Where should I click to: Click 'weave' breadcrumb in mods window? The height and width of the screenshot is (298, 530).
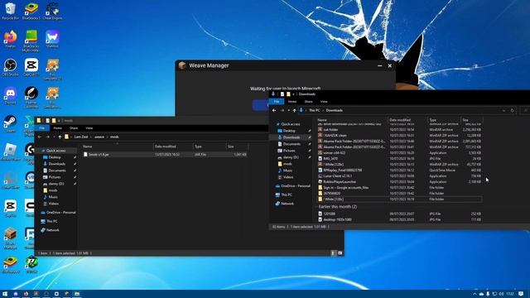(99, 137)
